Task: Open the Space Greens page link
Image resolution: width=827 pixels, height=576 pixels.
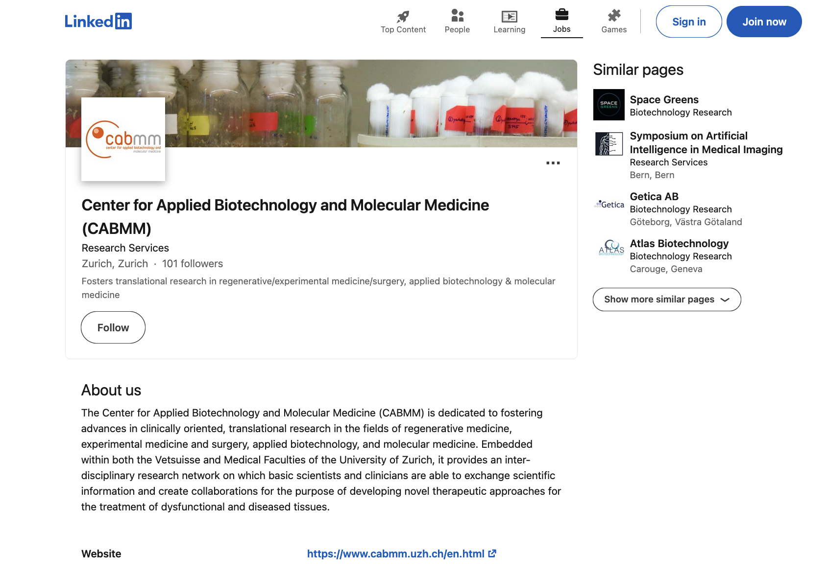Action: coord(664,99)
